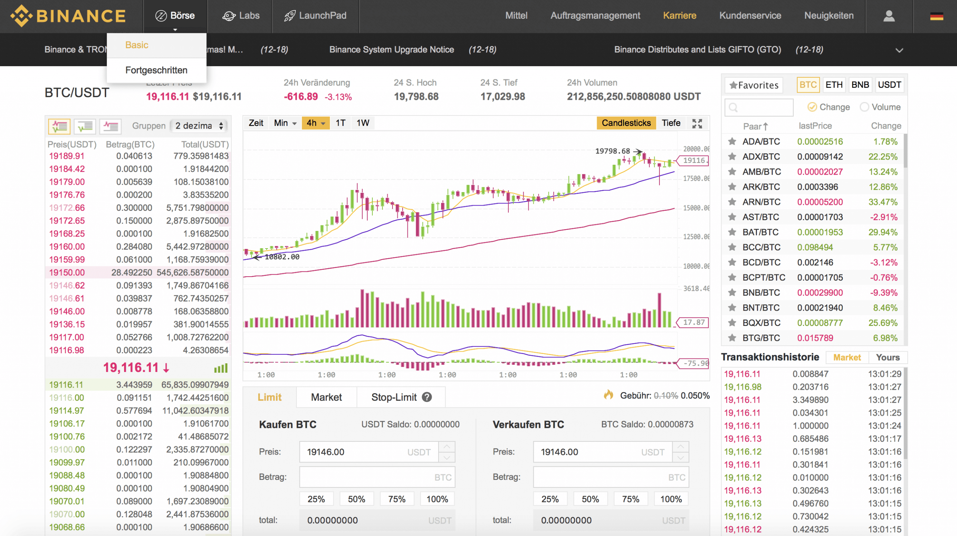Screen dimensions: 957x536
Task: Increase sell price with stepper up
Action: (680, 446)
